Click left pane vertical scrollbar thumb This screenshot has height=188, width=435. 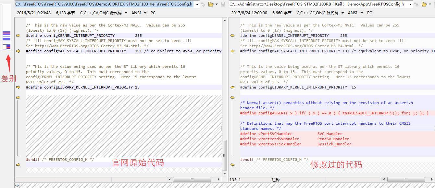(x=224, y=155)
